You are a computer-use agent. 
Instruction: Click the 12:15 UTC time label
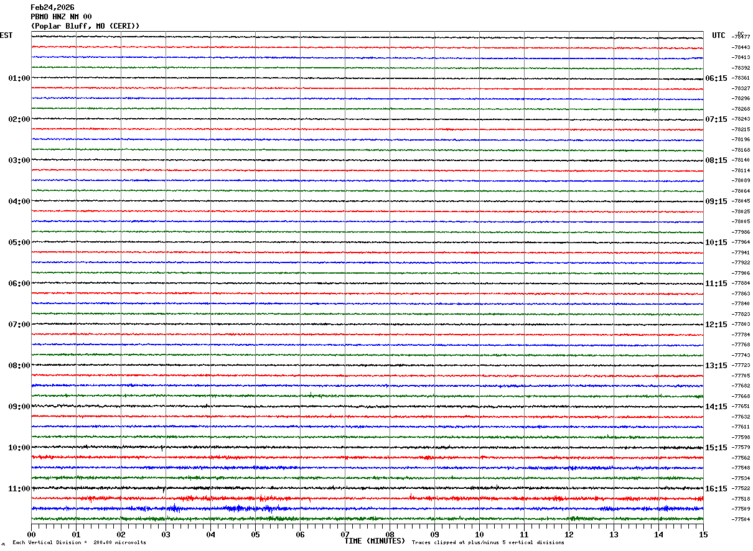(716, 325)
